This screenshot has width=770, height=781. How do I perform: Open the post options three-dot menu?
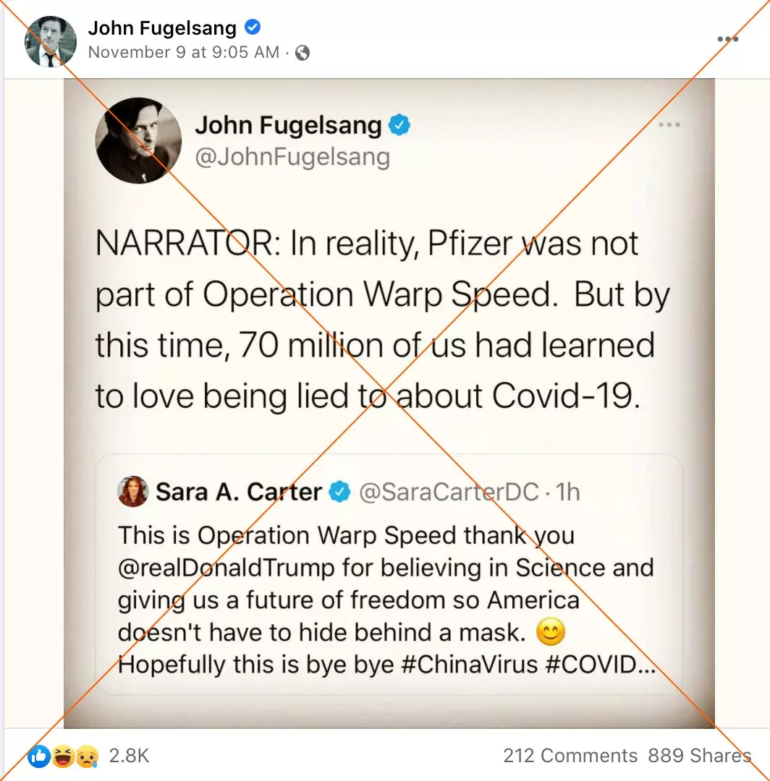[x=727, y=39]
